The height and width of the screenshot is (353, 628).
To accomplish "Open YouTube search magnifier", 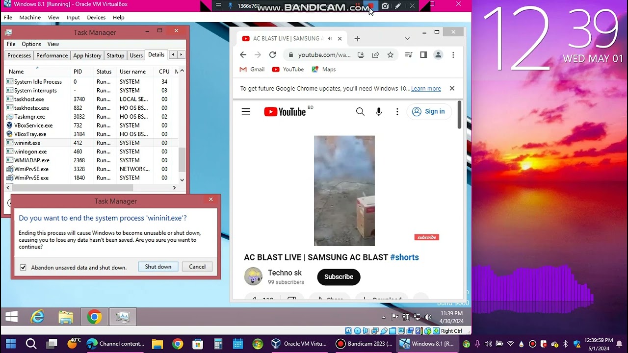I will coord(360,112).
